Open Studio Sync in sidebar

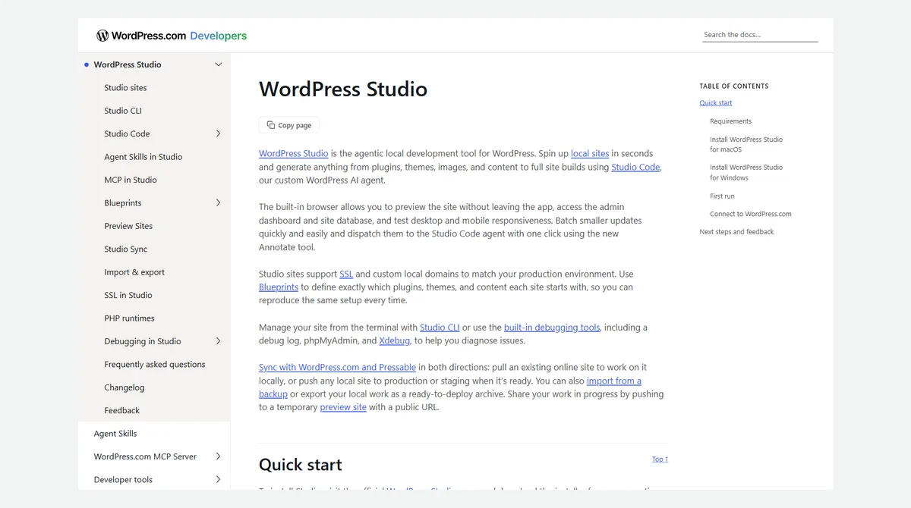[126, 249]
